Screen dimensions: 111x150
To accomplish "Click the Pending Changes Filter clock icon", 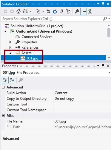I will [38, 12].
